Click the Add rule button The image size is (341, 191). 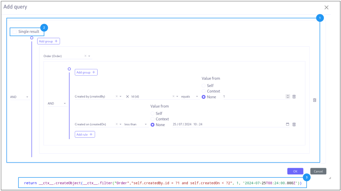(x=85, y=134)
